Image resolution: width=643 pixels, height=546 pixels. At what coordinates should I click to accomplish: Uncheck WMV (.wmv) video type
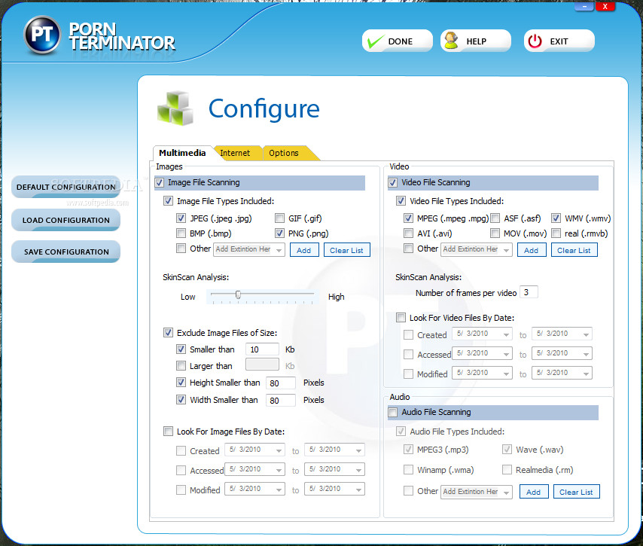tap(556, 218)
